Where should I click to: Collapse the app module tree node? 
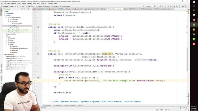[x=3, y=11]
